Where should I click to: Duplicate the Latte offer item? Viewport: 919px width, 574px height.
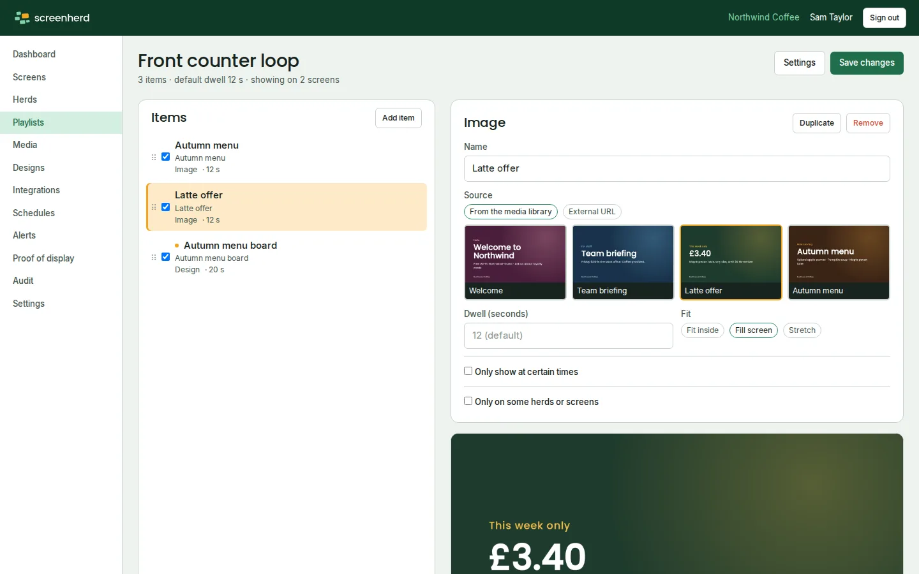[x=817, y=123]
